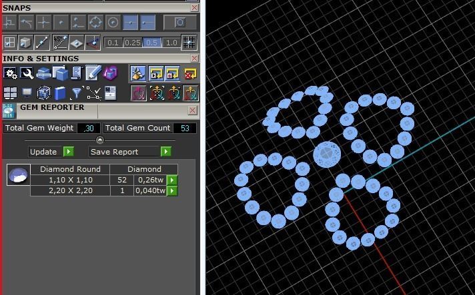The image size is (475, 295).
Task: Disable the highlighted midpoint snap
Action: coord(130,23)
